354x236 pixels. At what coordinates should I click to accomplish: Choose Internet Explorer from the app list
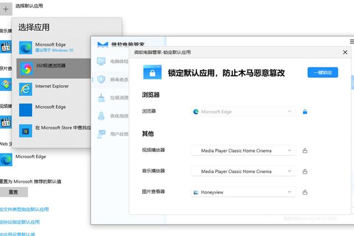54,89
